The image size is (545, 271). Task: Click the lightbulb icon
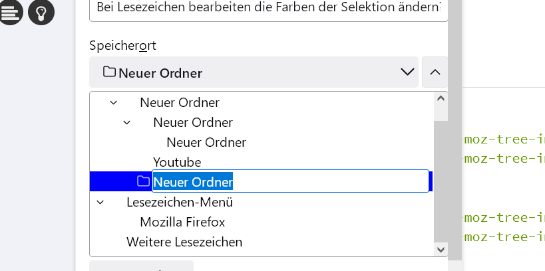[41, 12]
